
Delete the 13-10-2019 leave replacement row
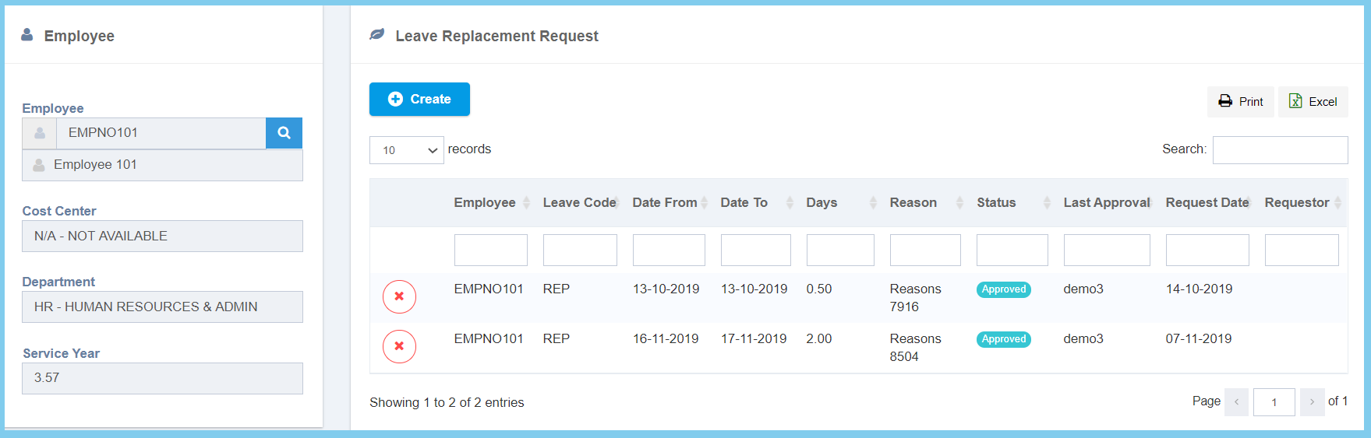(399, 296)
